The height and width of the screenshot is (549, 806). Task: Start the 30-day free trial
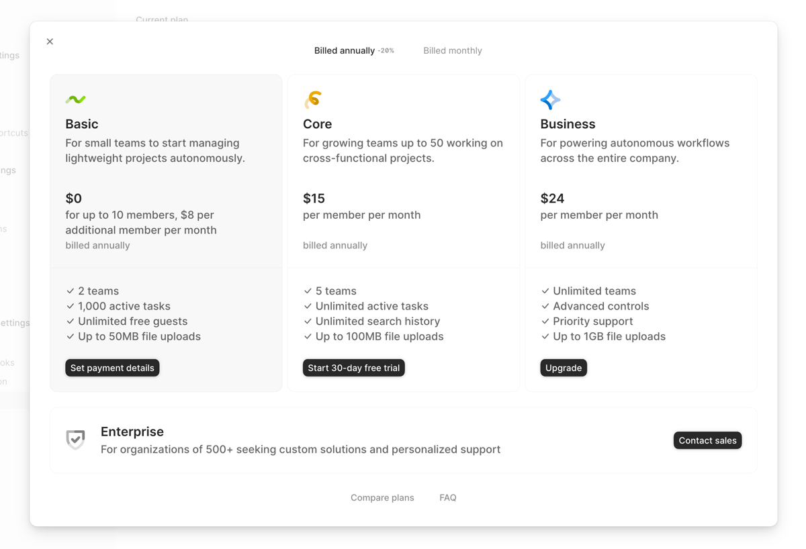353,368
